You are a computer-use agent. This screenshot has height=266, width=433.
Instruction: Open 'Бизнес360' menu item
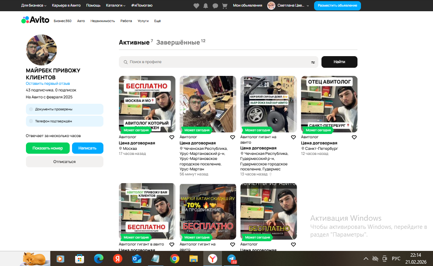(62, 21)
